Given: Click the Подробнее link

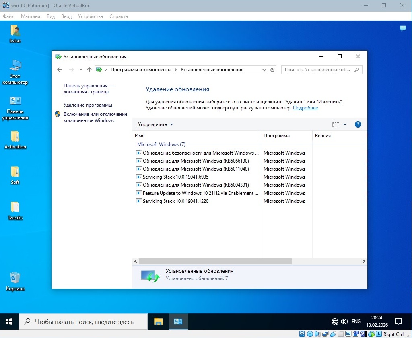Looking at the screenshot, I should coord(305,108).
